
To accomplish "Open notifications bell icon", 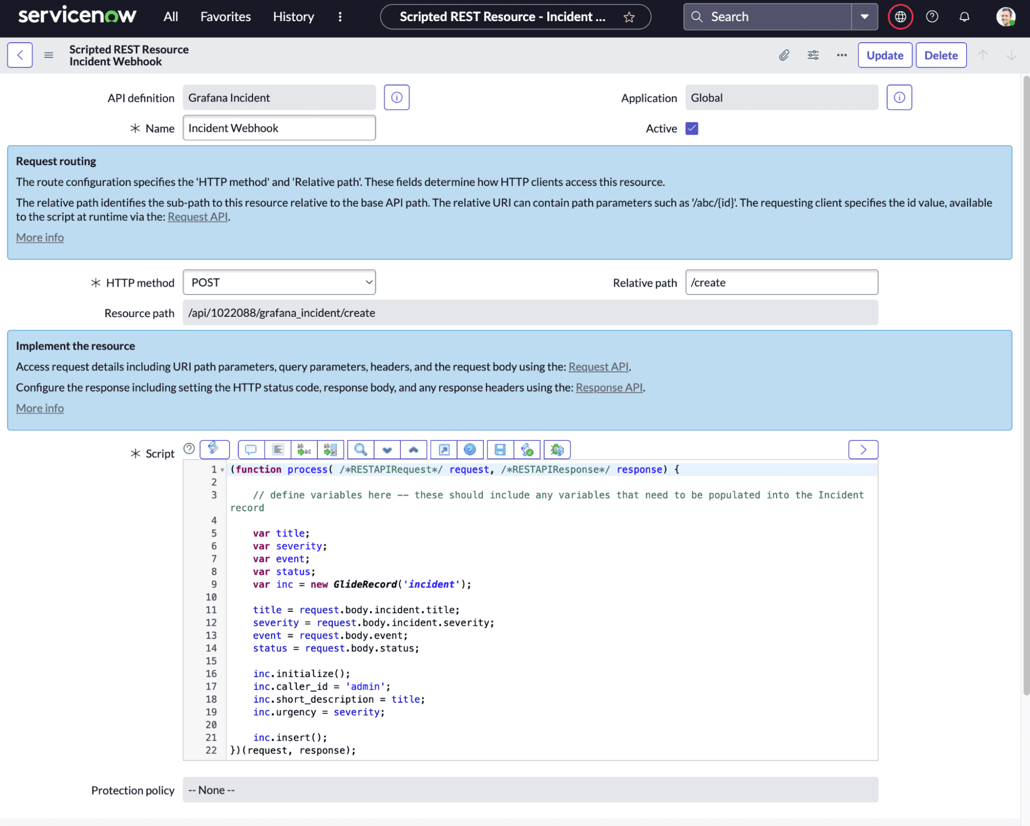I will click(964, 16).
